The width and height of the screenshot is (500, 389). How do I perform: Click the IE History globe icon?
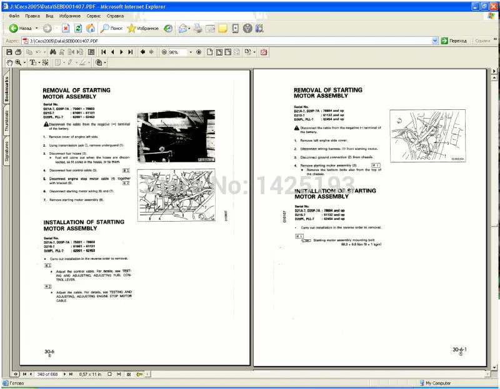pyautogui.click(x=168, y=28)
